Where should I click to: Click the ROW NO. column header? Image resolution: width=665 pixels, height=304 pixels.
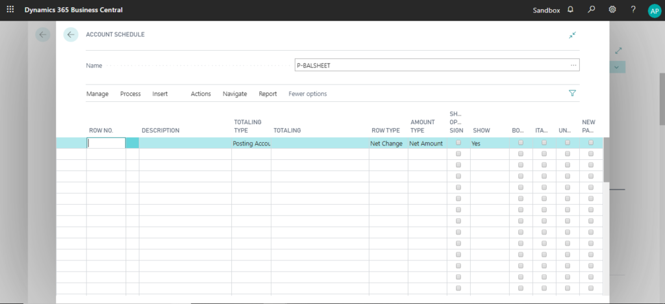(101, 131)
